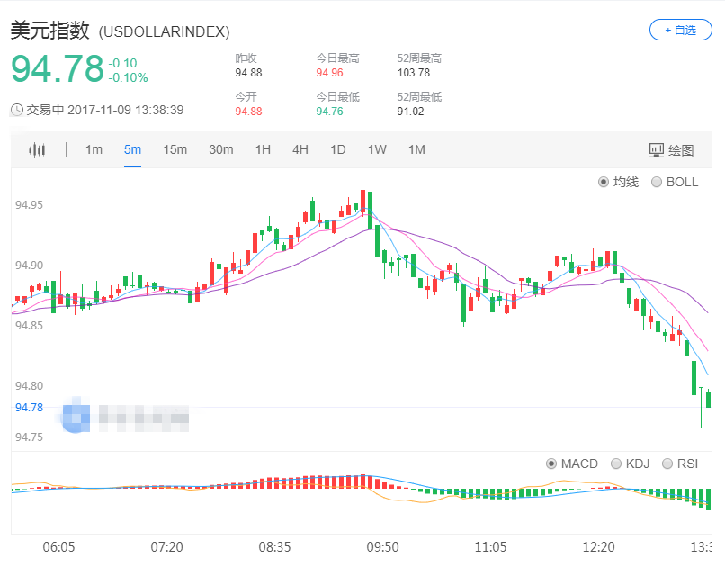Image resolution: width=725 pixels, height=567 pixels.
Task: Select the 1W weekly timeframe
Action: 377,149
